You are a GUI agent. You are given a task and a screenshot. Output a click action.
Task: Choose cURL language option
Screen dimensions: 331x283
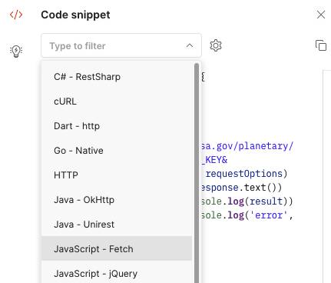click(117, 102)
